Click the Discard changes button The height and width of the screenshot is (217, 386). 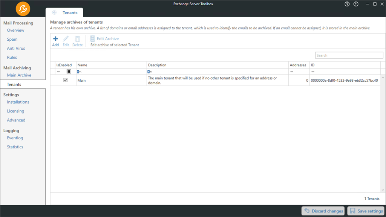tap(323, 211)
